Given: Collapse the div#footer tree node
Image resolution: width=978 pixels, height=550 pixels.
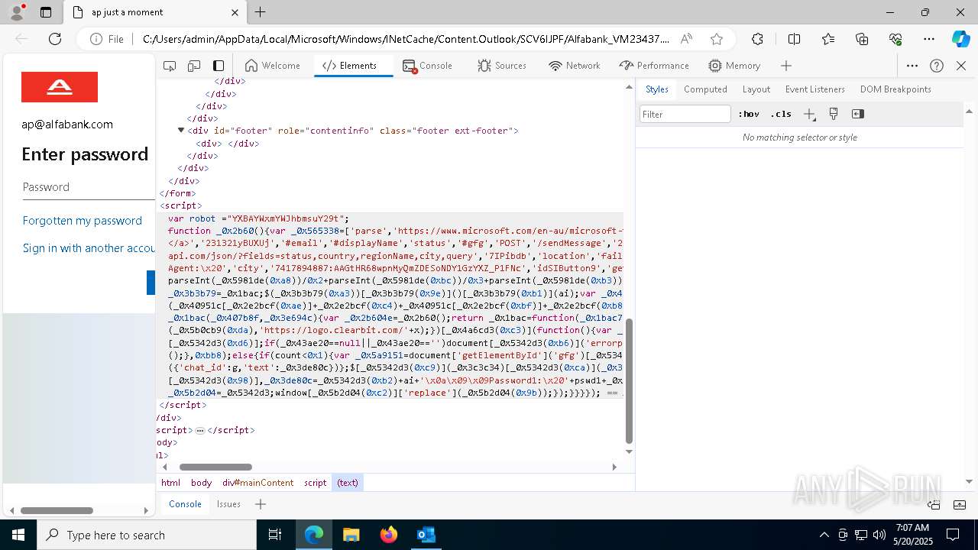Looking at the screenshot, I should (x=181, y=131).
